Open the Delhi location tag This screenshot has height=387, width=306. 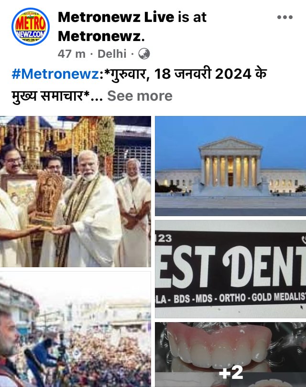tap(112, 54)
